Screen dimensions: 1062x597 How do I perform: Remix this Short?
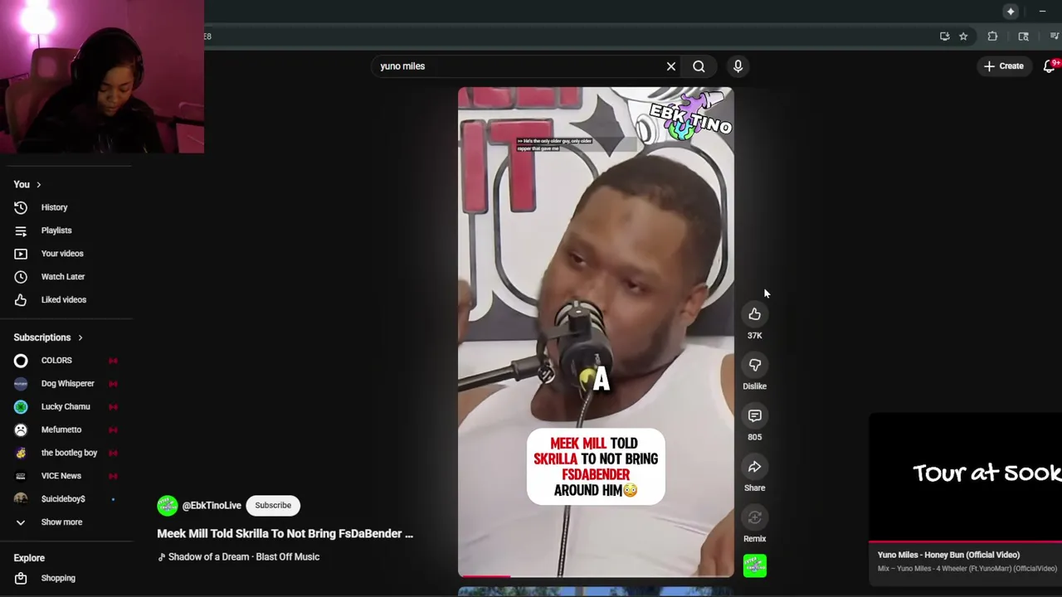754,517
